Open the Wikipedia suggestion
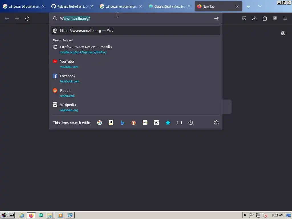Image resolution: width=292 pixels, height=219 pixels. click(x=135, y=107)
